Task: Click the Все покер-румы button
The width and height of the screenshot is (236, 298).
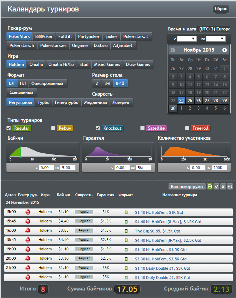Action: coord(187,187)
